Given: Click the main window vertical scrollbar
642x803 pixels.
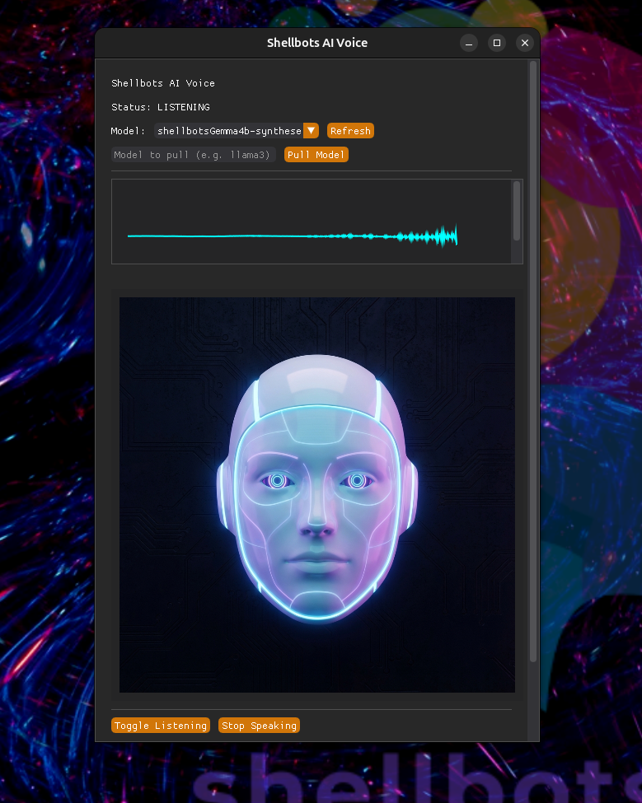Looking at the screenshot, I should (x=533, y=362).
